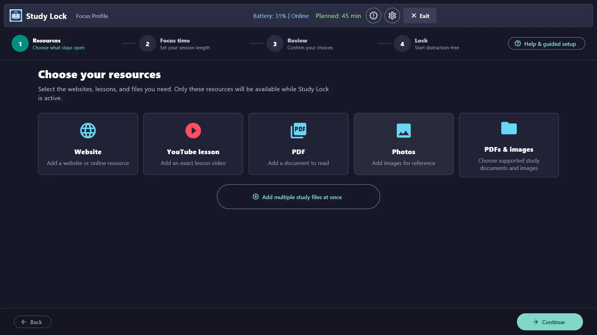Viewport: 597px width, 335px height.
Task: Click the 'Choose your resources' heading
Action: 99,74
